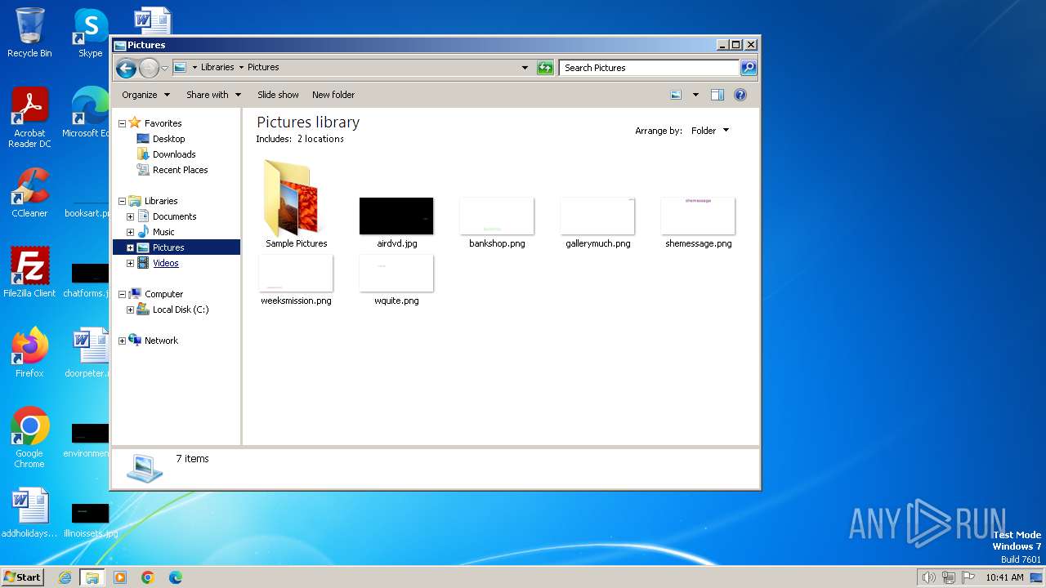The width and height of the screenshot is (1046, 588).
Task: Expand the Videos library node
Action: [130, 263]
